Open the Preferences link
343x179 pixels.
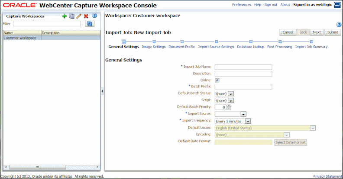tap(242, 5)
